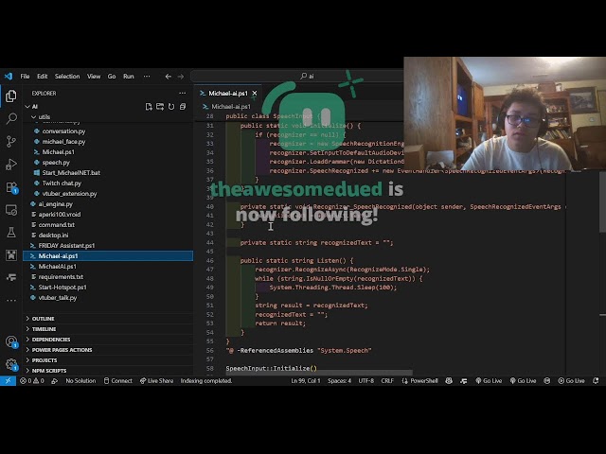Viewport: 606px width, 454px height.
Task: Close the Michael-ai.ps1 editor tab
Action: point(255,93)
